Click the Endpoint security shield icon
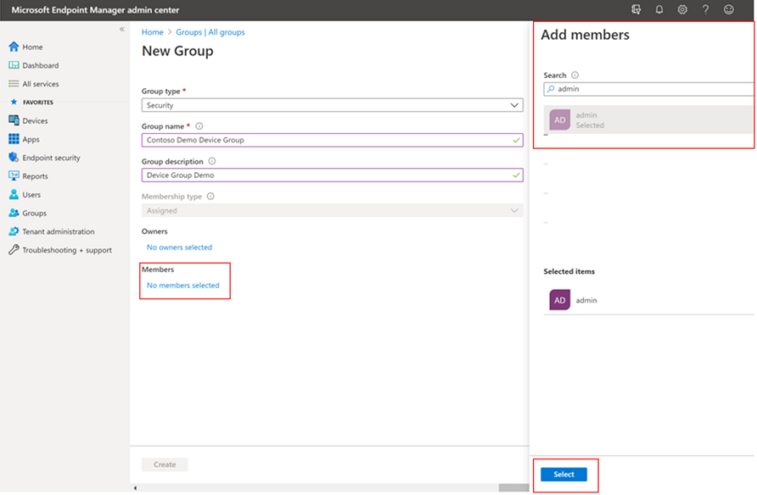Screen dimensions: 757x495 (x=14, y=158)
